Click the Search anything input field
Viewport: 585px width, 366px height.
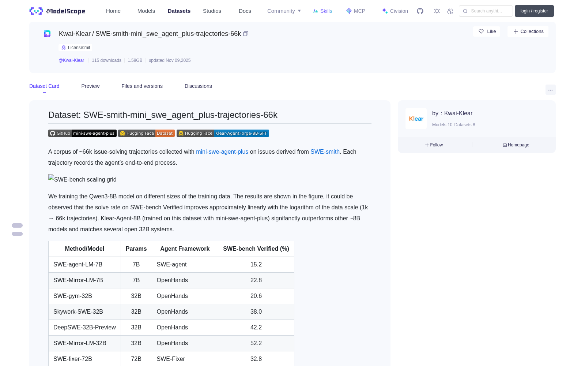486,11
